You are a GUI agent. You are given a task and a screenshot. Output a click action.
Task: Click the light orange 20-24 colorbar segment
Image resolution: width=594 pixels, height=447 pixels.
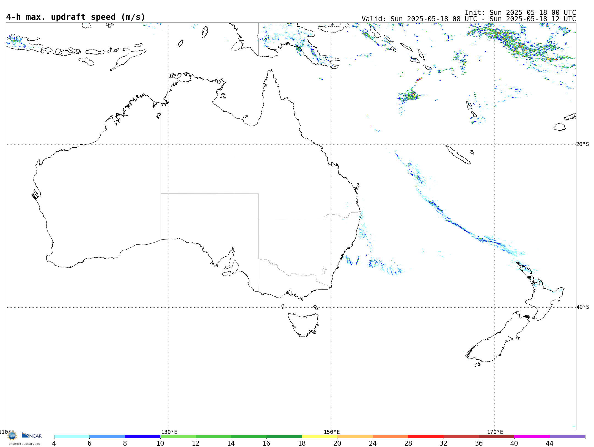tap(355, 437)
